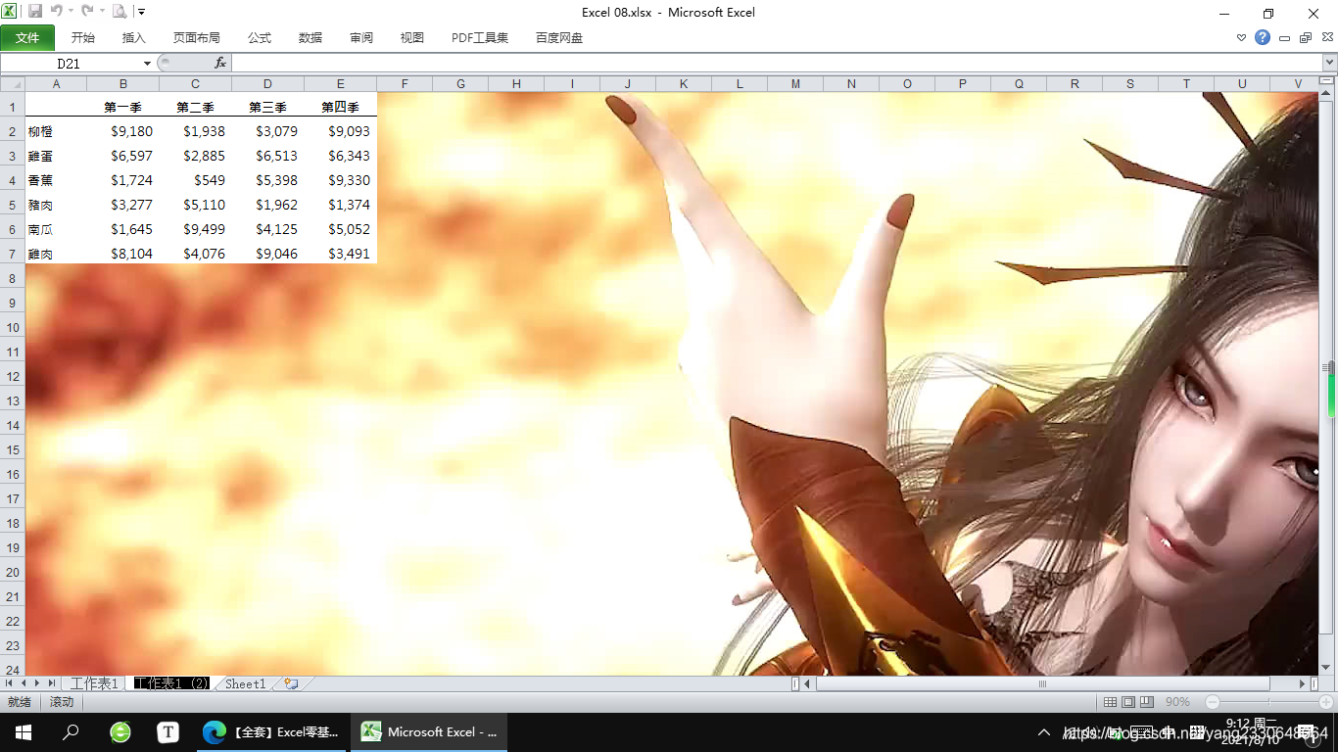Switch to the 插入 ribbon tab
Viewport: 1338px width, 752px height.
(134, 37)
